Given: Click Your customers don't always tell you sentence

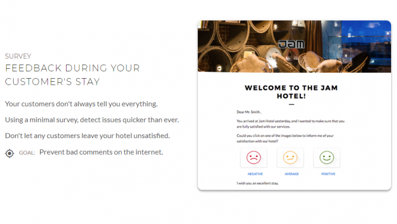Looking at the screenshot, I should tap(81, 104).
